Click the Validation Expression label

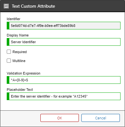[23, 73]
